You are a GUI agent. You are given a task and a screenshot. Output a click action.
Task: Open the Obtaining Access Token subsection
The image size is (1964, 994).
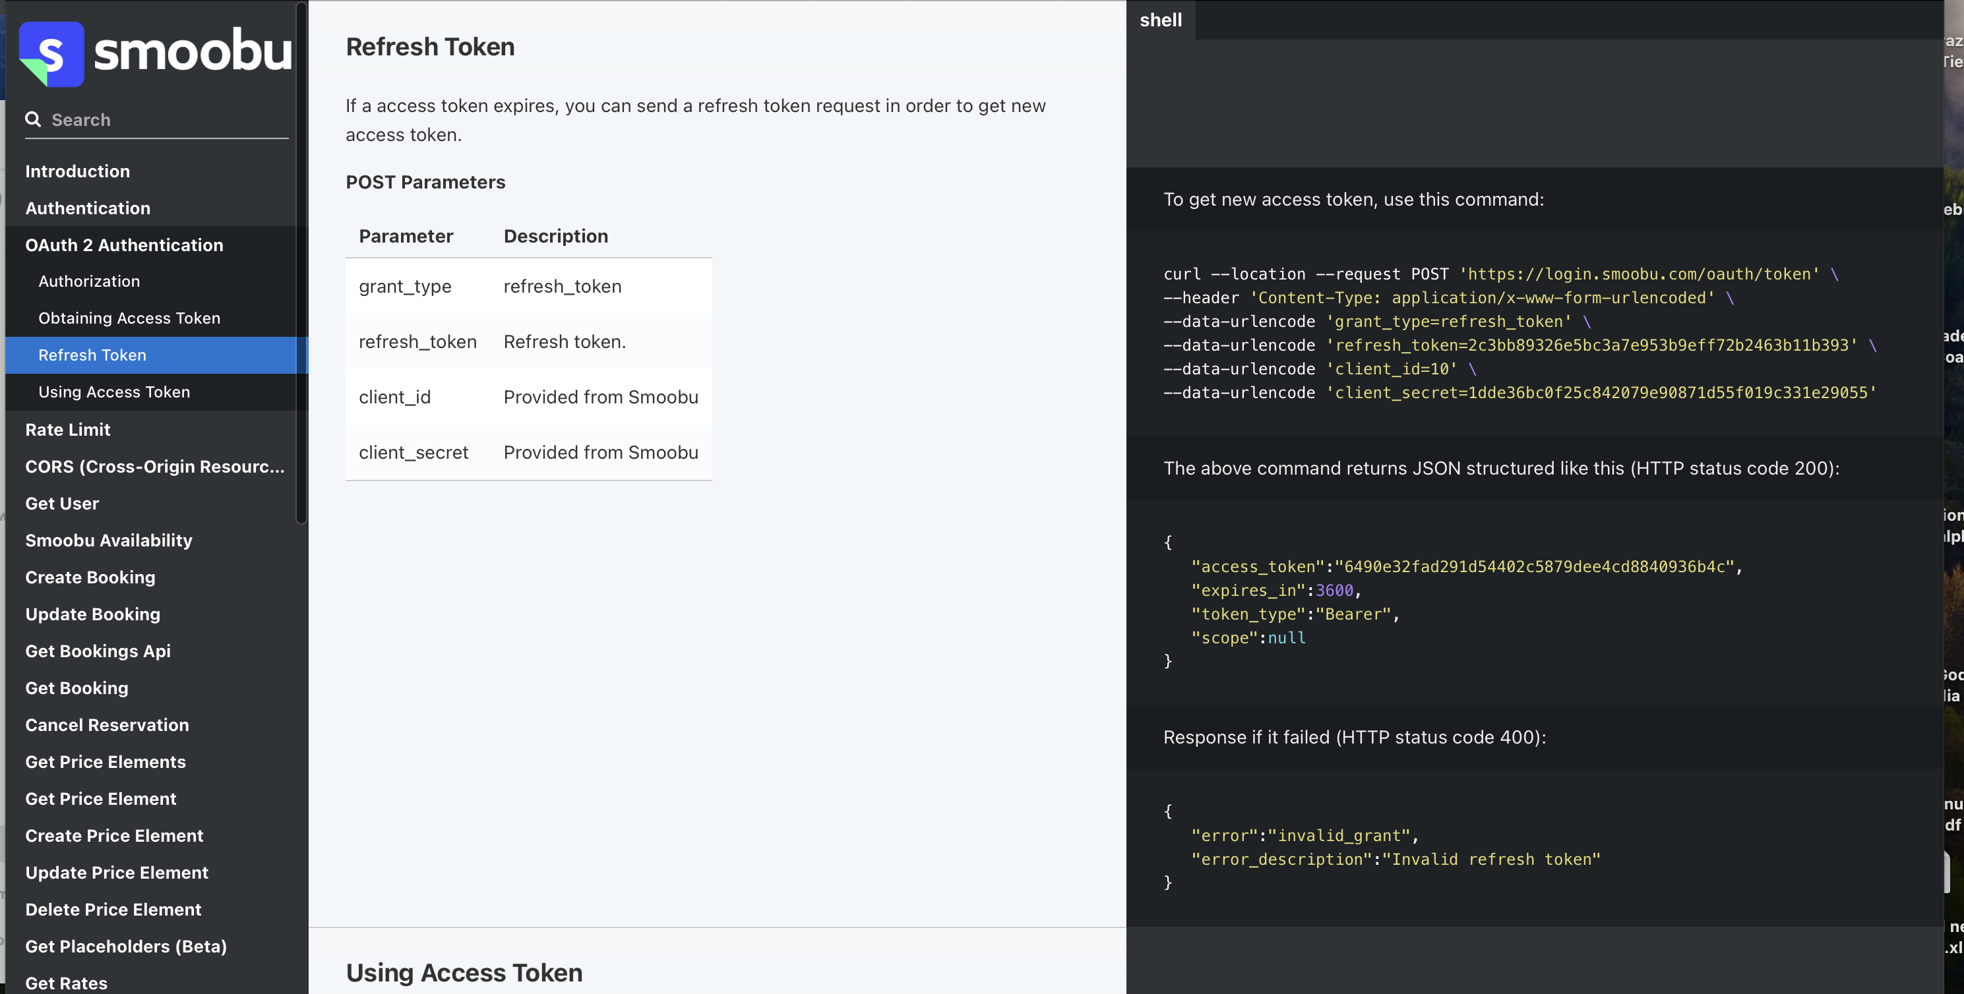pos(129,318)
